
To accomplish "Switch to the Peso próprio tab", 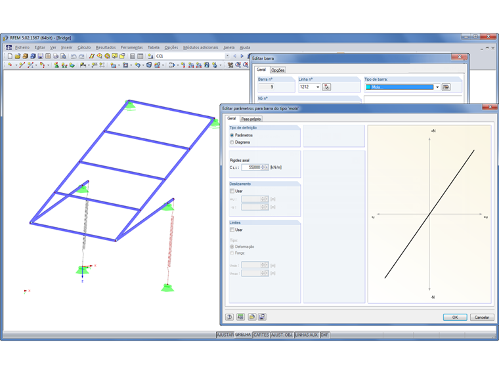I will point(251,119).
